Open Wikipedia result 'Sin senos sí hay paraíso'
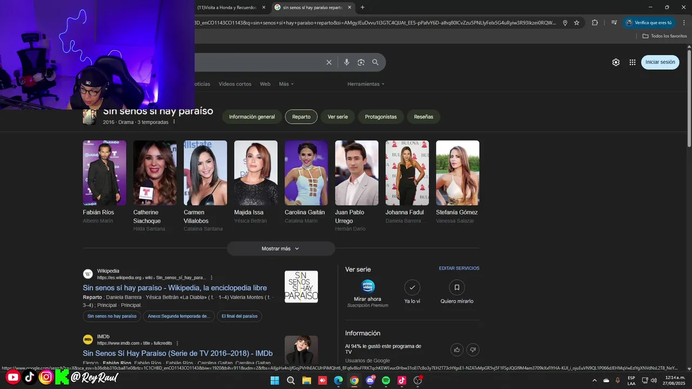692x389 pixels. point(175,288)
